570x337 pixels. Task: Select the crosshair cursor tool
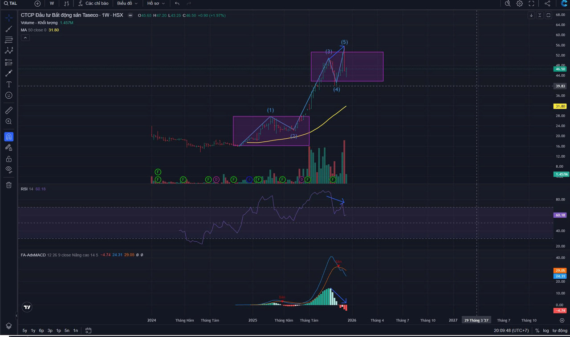pos(8,18)
